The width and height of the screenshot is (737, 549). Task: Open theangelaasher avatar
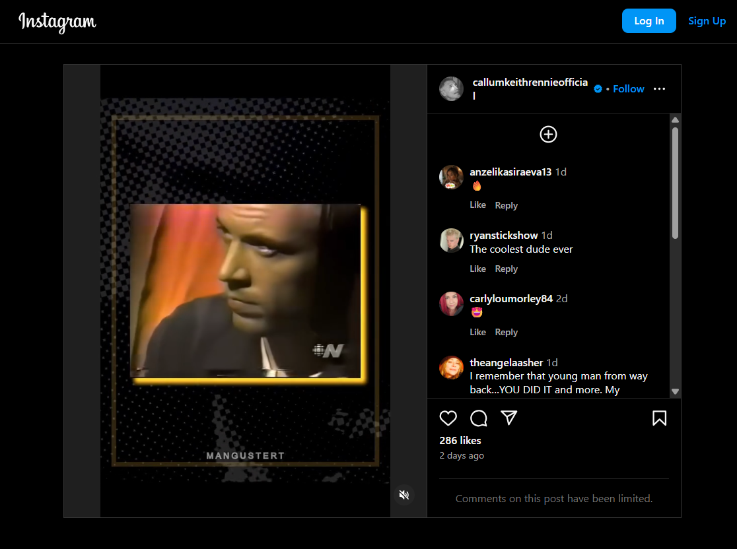451,368
